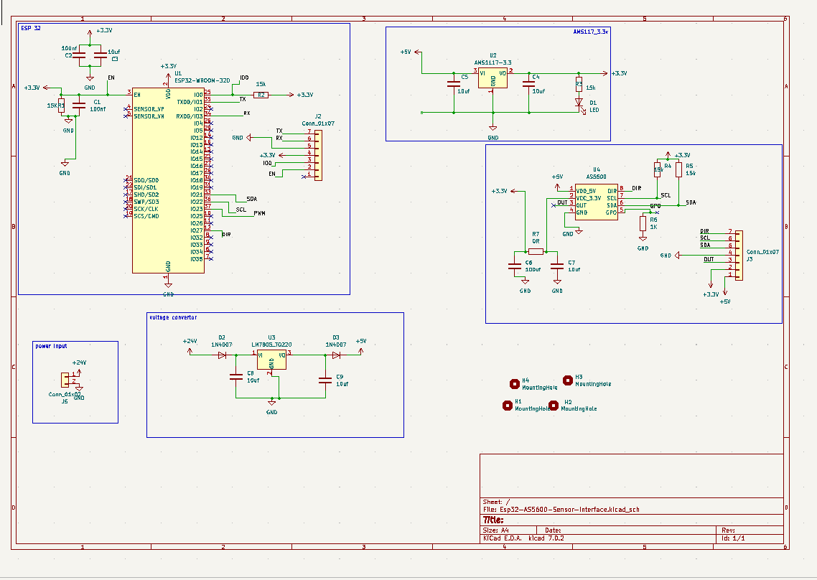
Task: Click the J2 Conn_01x07 connector symbol
Action: (x=318, y=155)
